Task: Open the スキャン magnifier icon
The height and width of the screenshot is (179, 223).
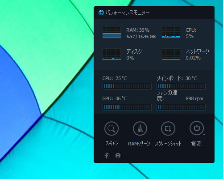Action: coord(111,128)
